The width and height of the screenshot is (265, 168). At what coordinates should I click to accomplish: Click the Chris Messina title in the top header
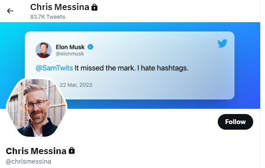[59, 7]
